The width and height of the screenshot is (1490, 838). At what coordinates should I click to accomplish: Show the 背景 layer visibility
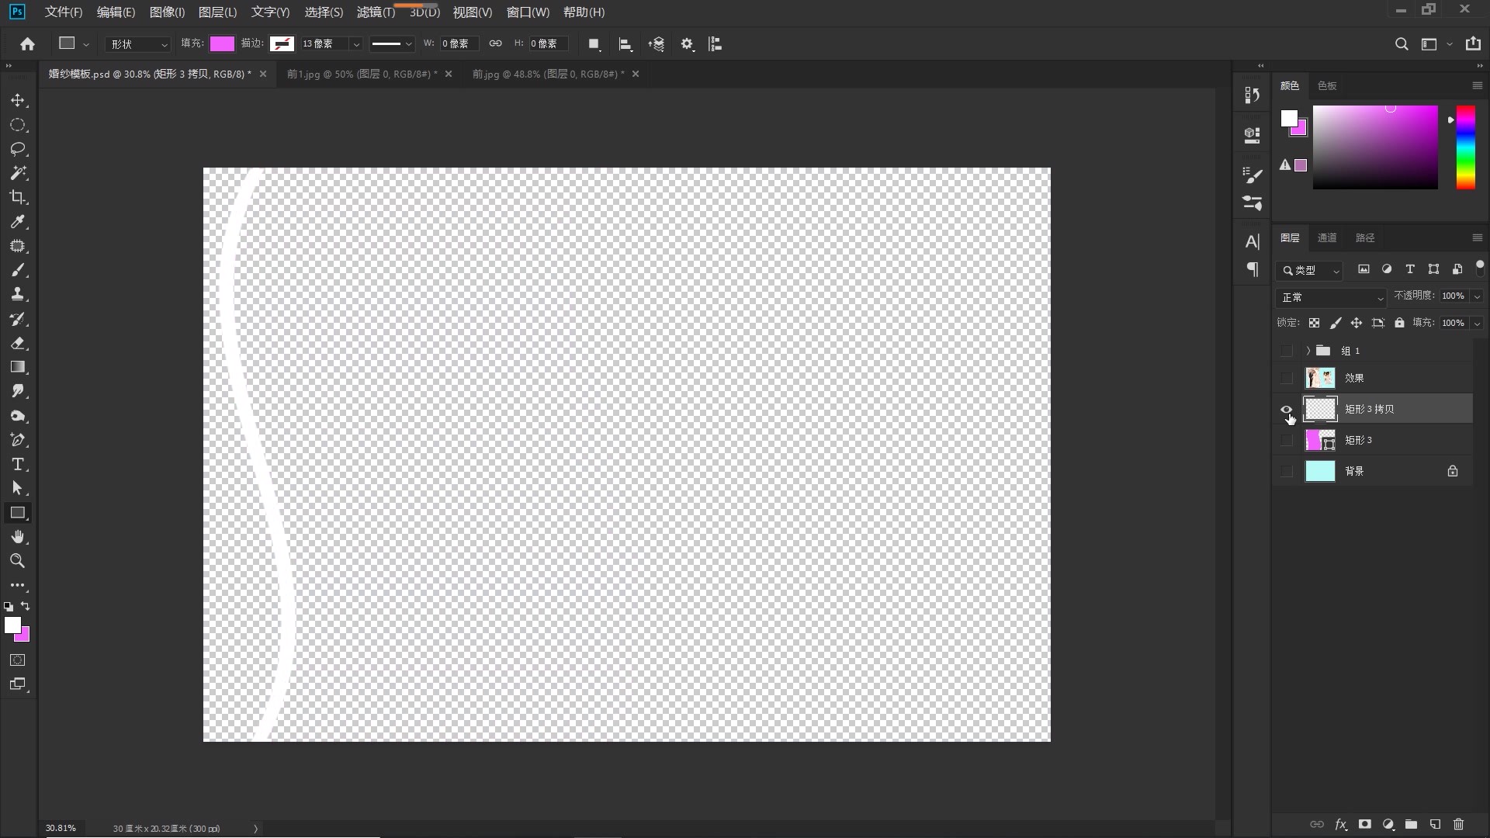[1287, 471]
